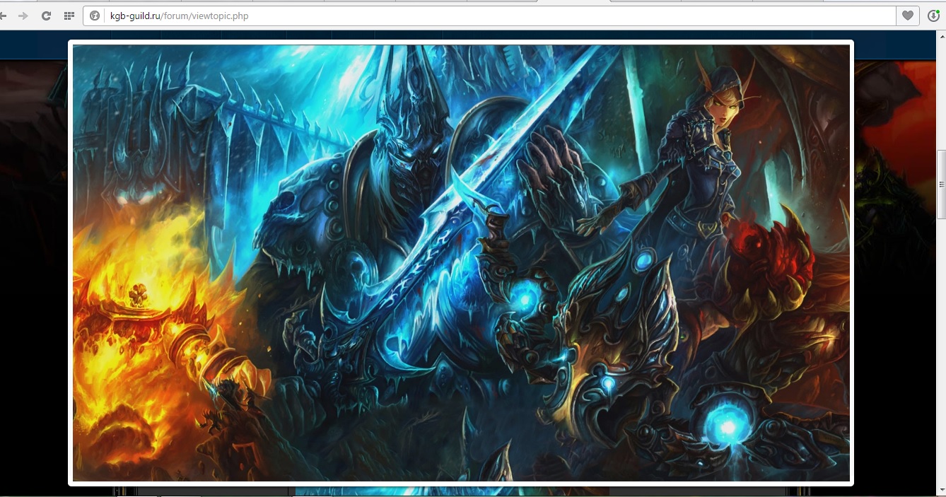Show site info via globe icon
This screenshot has height=497, width=946.
(95, 16)
